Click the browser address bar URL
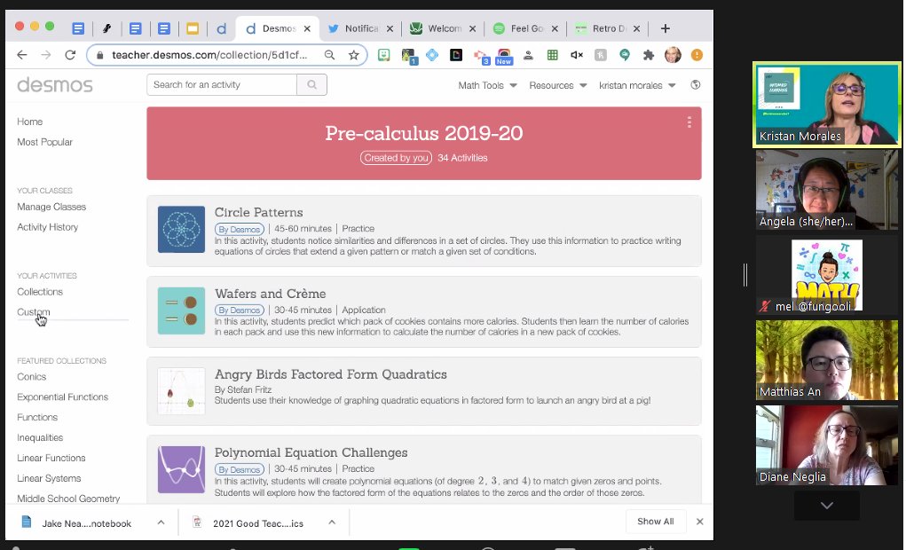Image resolution: width=906 pixels, height=550 pixels. pyautogui.click(x=209, y=55)
